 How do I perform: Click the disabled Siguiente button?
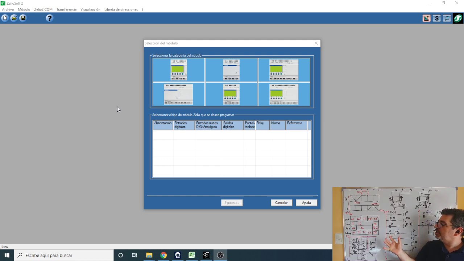(x=232, y=203)
